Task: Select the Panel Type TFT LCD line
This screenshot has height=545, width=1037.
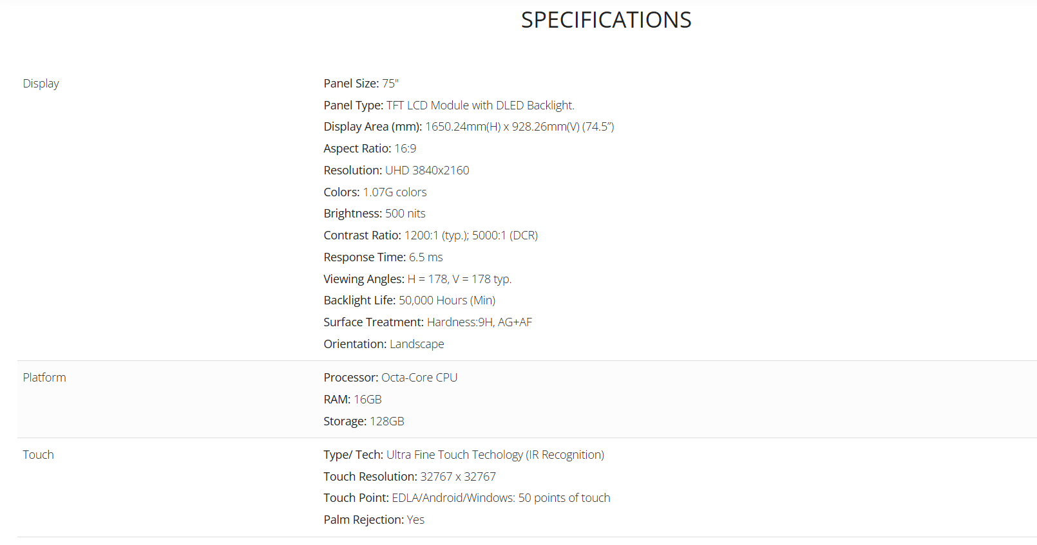Action: click(448, 106)
